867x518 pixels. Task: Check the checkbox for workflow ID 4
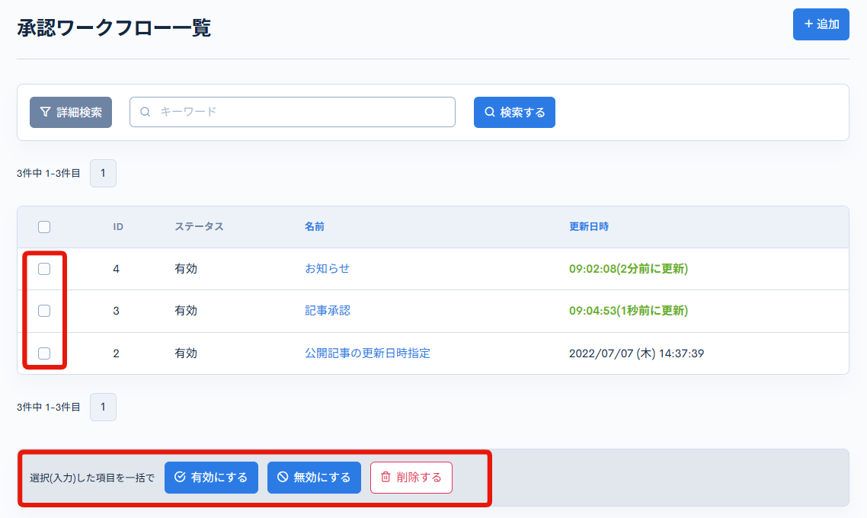coord(44,268)
